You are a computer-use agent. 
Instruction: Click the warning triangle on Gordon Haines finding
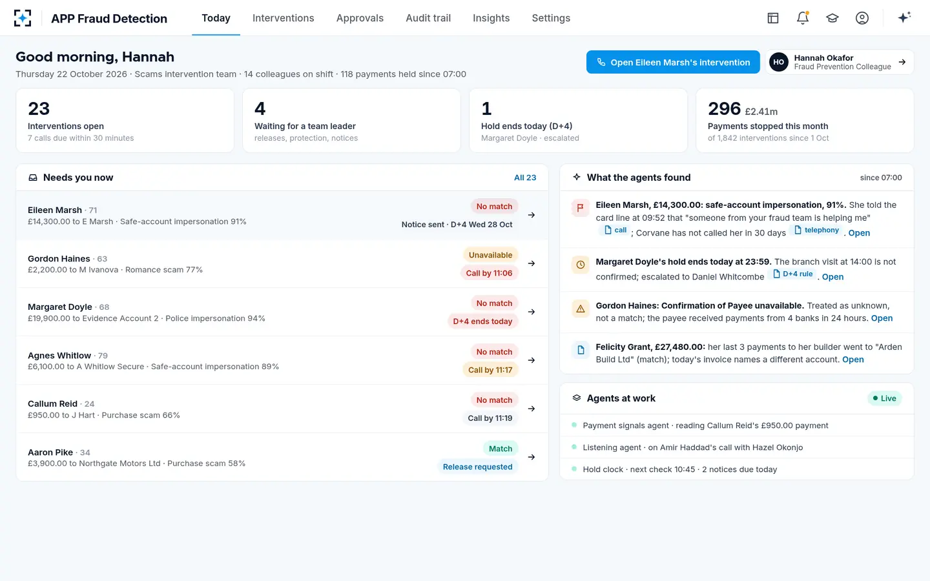[580, 309]
